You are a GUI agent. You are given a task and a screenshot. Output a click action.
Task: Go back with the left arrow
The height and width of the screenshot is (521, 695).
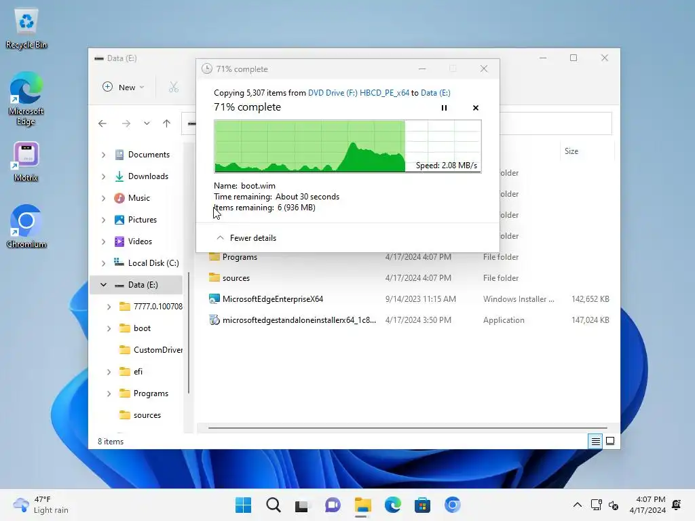click(102, 123)
